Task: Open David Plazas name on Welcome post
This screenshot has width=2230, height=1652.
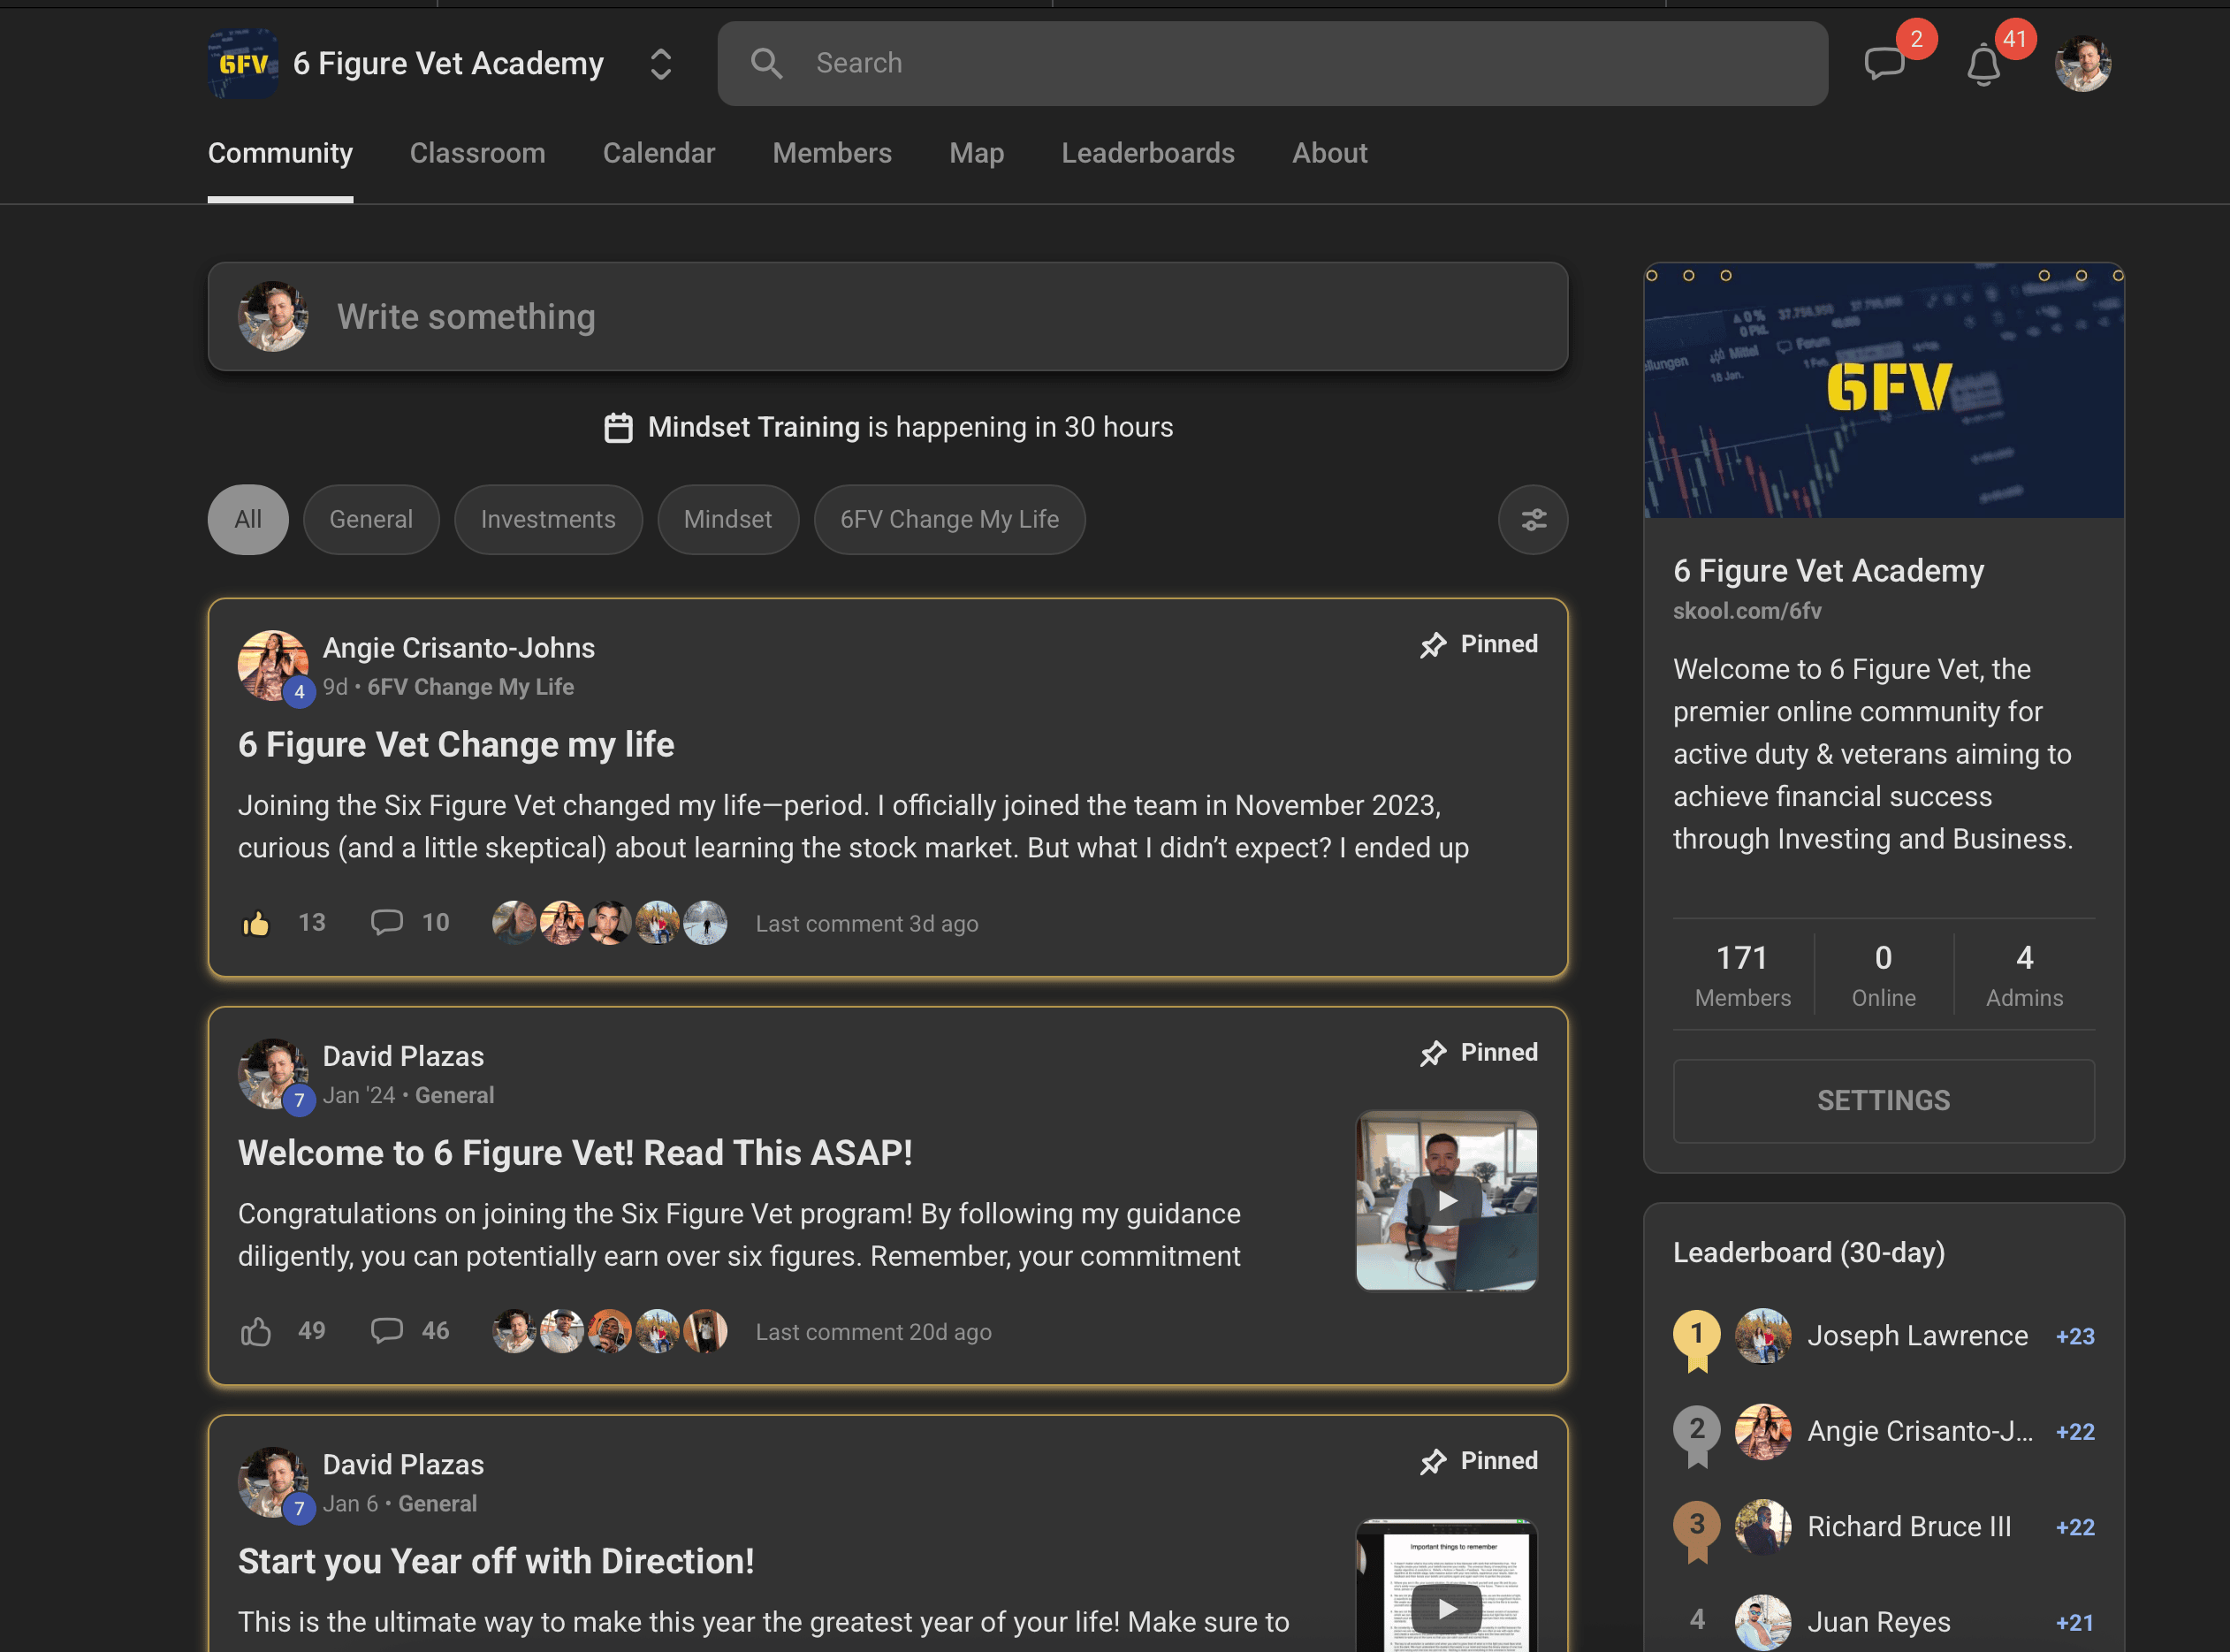Action: [403, 1056]
